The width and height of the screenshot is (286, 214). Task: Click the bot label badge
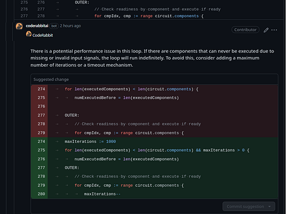(x=54, y=26)
